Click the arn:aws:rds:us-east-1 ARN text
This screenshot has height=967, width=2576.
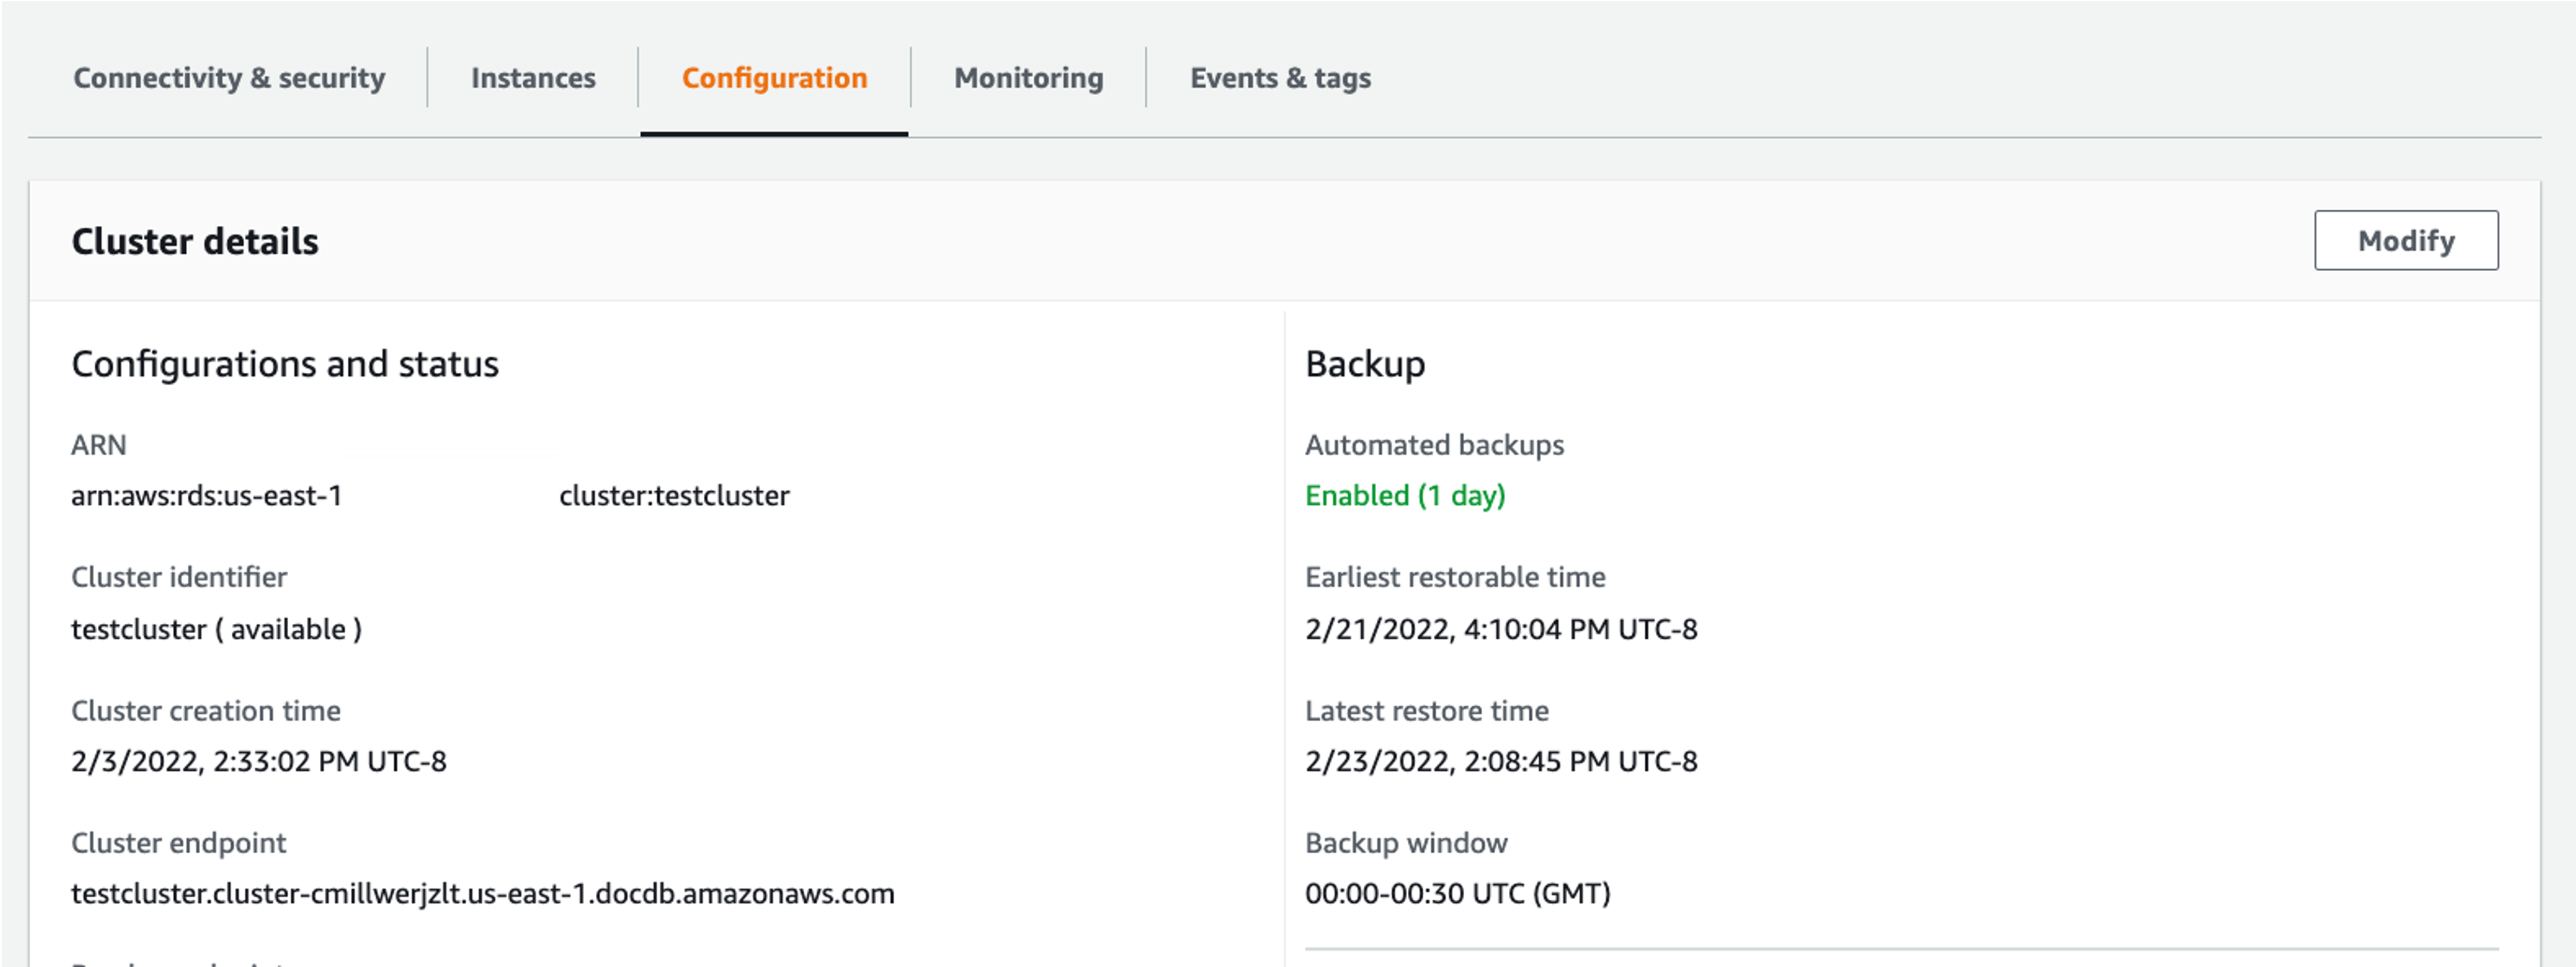click(207, 496)
